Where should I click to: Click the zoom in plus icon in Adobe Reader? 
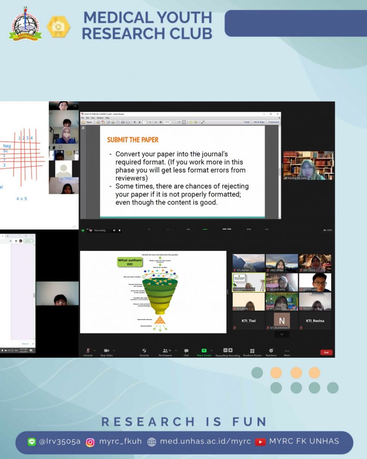coord(161,122)
